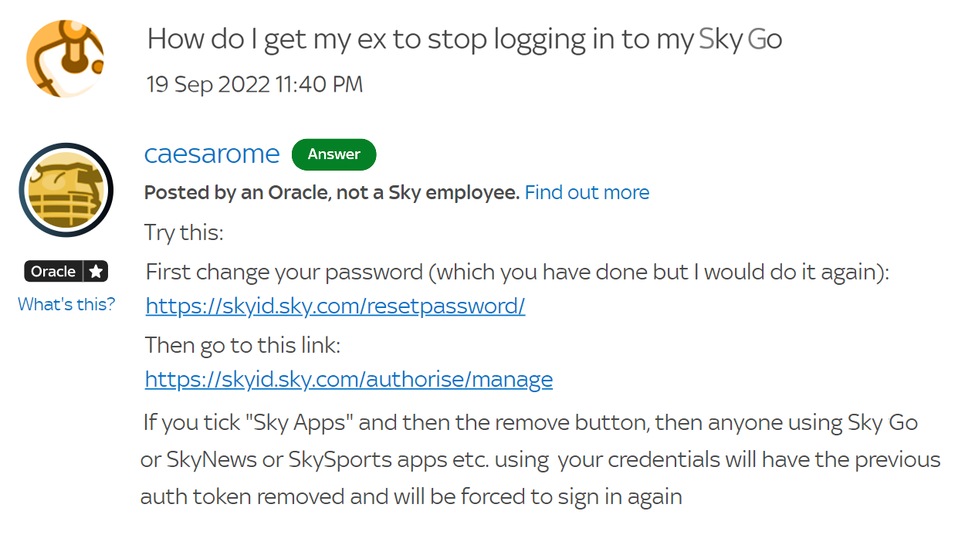Image resolution: width=965 pixels, height=545 pixels.
Task: Click the What's this? link under Oracle badge
Action: (66, 304)
